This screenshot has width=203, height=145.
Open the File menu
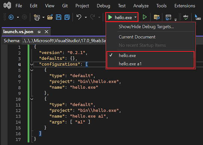point(19,6)
